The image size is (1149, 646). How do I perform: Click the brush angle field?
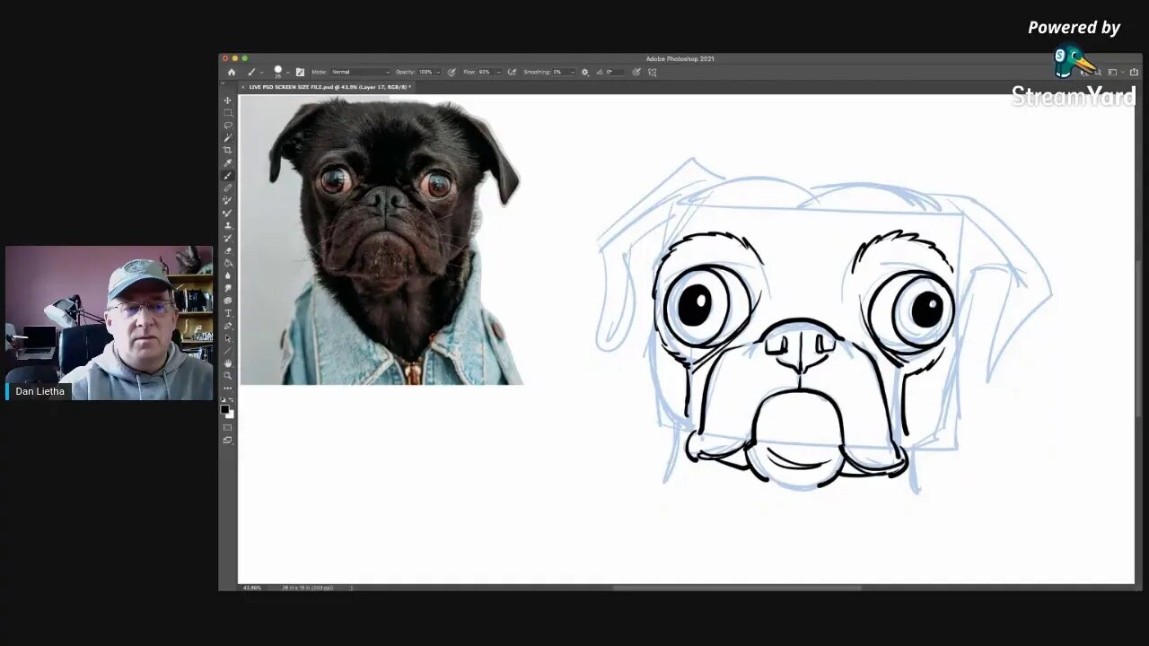pyautogui.click(x=615, y=72)
